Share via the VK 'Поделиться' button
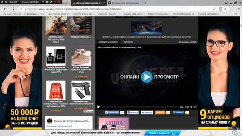 112,113
